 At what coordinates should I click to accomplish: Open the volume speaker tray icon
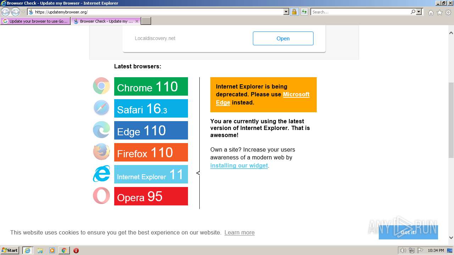tap(403, 250)
